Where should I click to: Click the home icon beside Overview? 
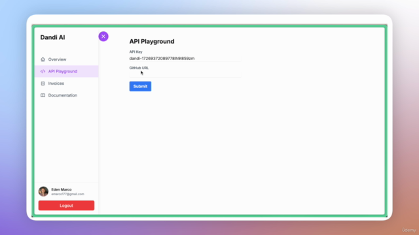click(x=43, y=59)
